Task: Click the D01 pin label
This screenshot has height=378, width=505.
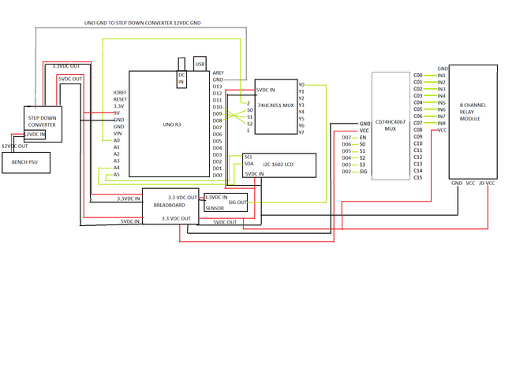Action: click(x=218, y=169)
